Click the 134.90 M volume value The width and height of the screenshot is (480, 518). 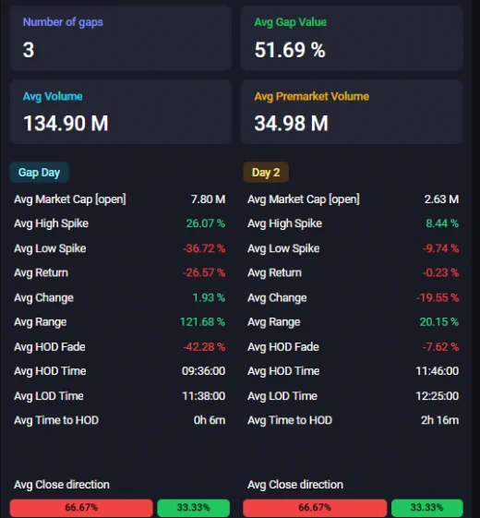tap(66, 124)
